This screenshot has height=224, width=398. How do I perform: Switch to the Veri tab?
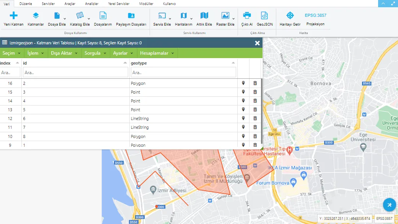7,4
